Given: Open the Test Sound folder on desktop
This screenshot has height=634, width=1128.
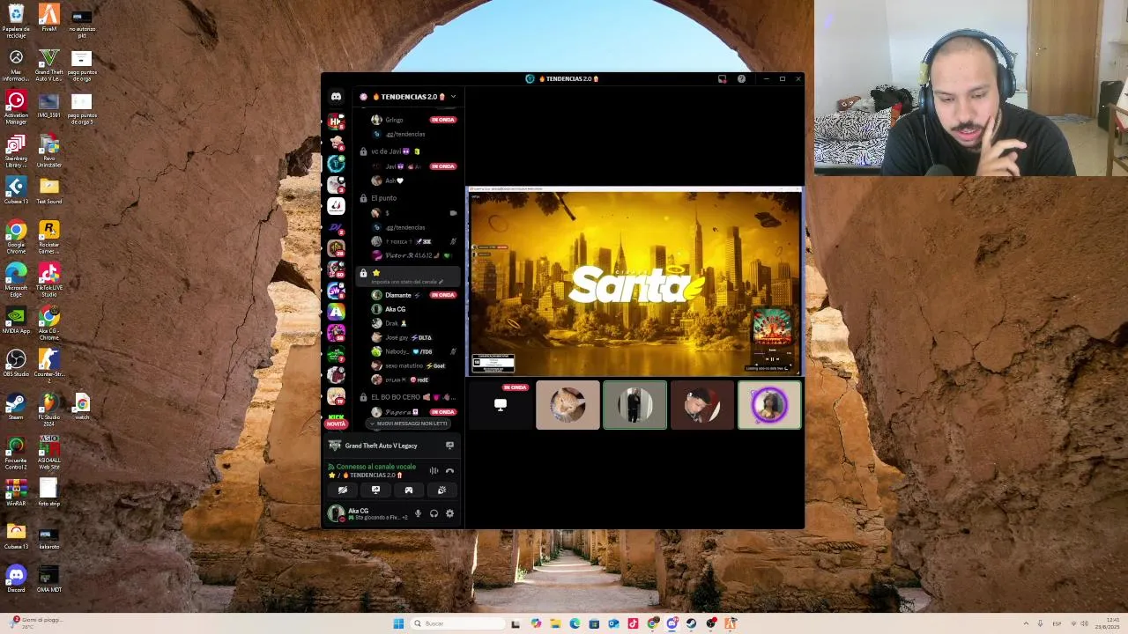Looking at the screenshot, I should tap(48, 190).
